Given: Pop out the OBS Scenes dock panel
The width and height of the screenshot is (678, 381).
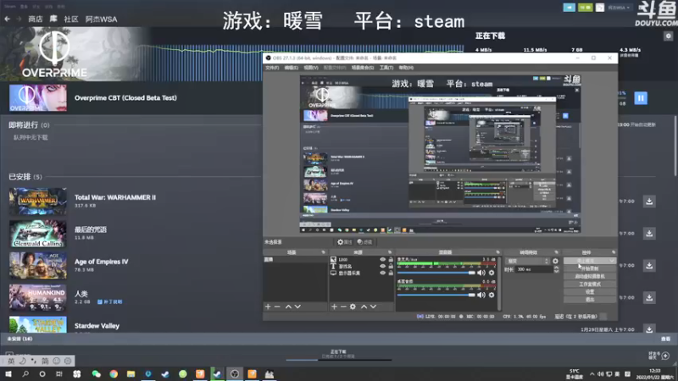Looking at the screenshot, I should (323, 252).
